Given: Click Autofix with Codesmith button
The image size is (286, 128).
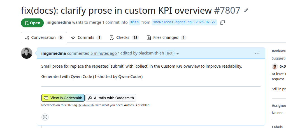Looking at the screenshot, I should coord(111,98).
